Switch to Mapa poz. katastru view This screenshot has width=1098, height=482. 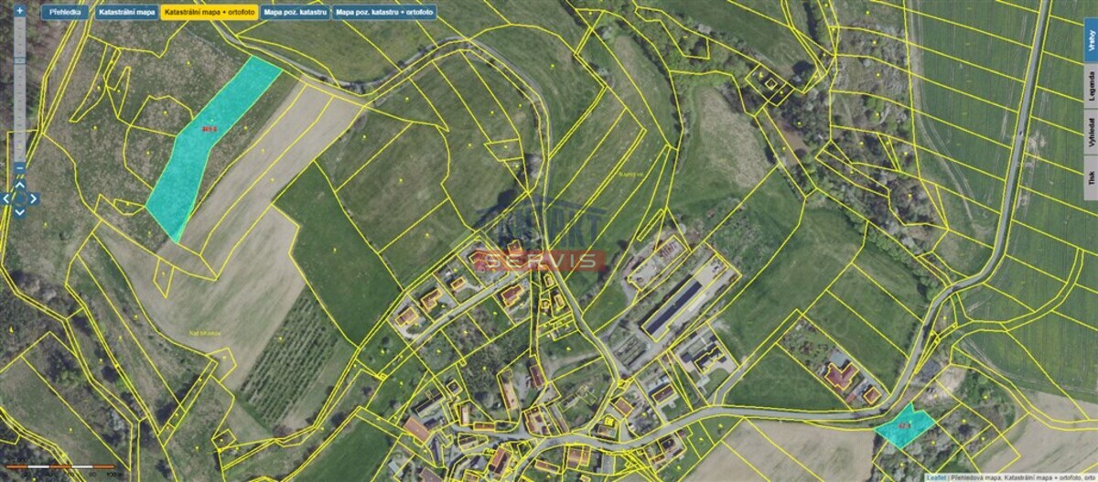pyautogui.click(x=293, y=13)
